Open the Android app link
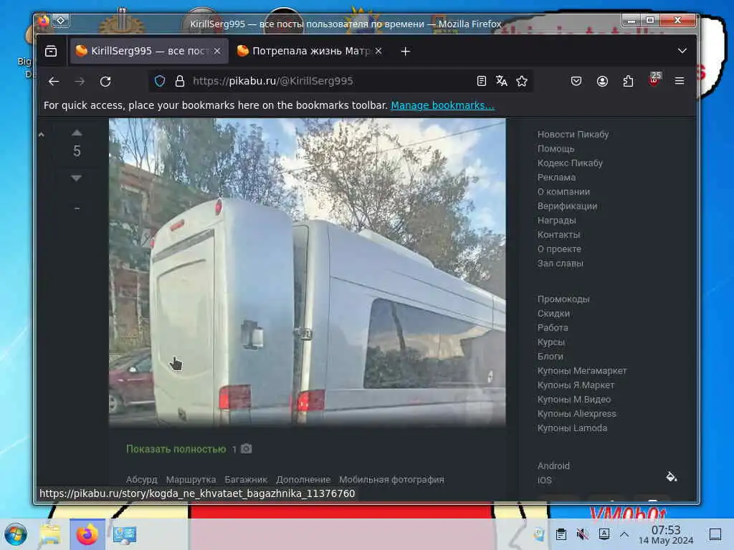Screen dimensions: 734x550 [x=553, y=465]
